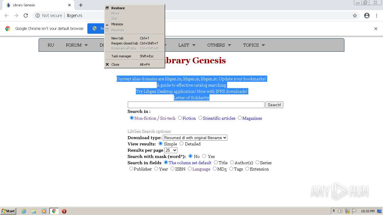Screen dimensions: 383x215
Task: Choose Close Alt+F4 menu entry
Action: click(x=134, y=64)
